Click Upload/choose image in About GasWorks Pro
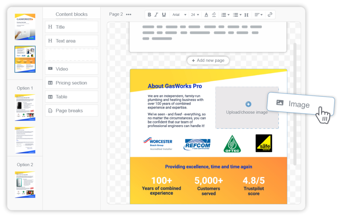The width and height of the screenshot is (341, 218). tap(247, 108)
